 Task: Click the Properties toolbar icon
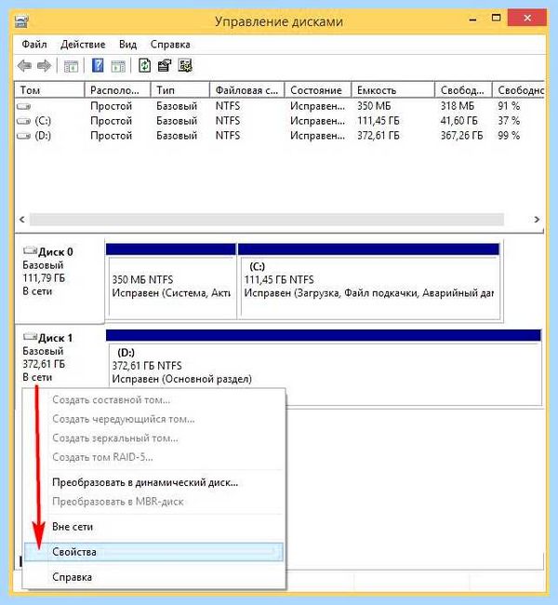coord(165,65)
